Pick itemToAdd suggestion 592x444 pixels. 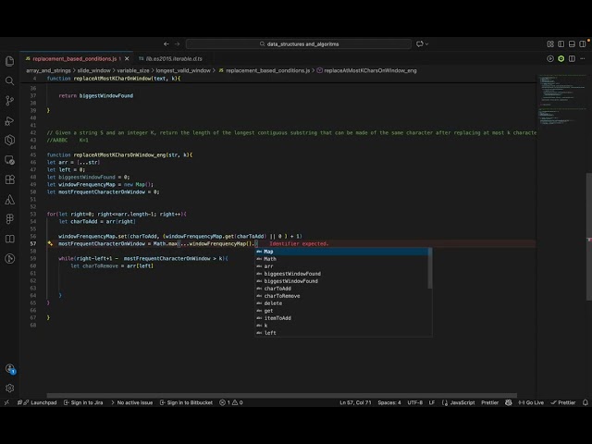coord(341,318)
